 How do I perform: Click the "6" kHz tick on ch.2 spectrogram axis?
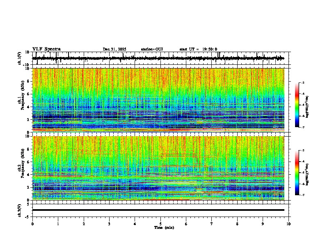point(28,162)
